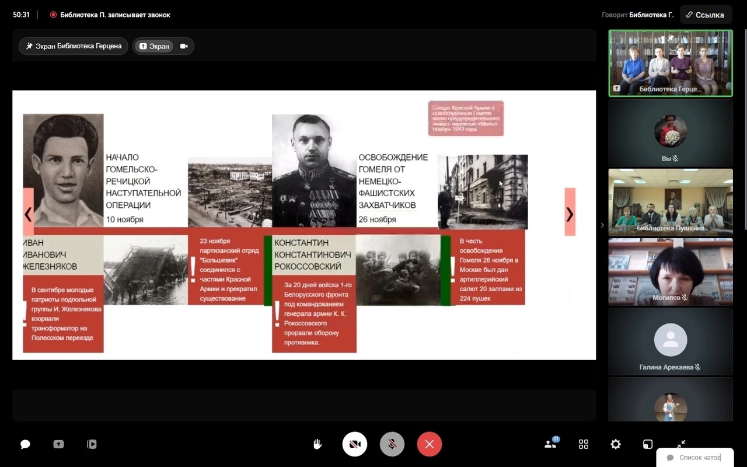Copy the call link with Ссылка button
Screen dimensions: 747x467
click(705, 15)
